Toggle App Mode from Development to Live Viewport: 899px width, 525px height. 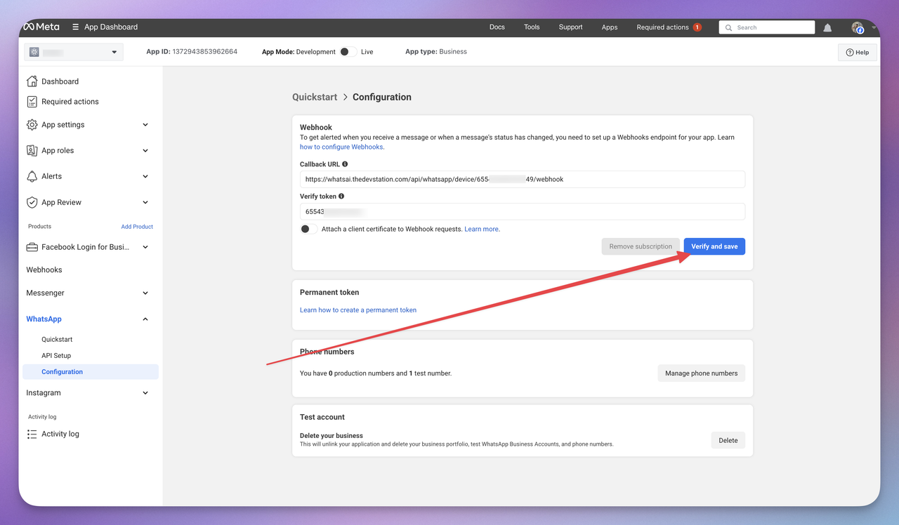point(348,52)
